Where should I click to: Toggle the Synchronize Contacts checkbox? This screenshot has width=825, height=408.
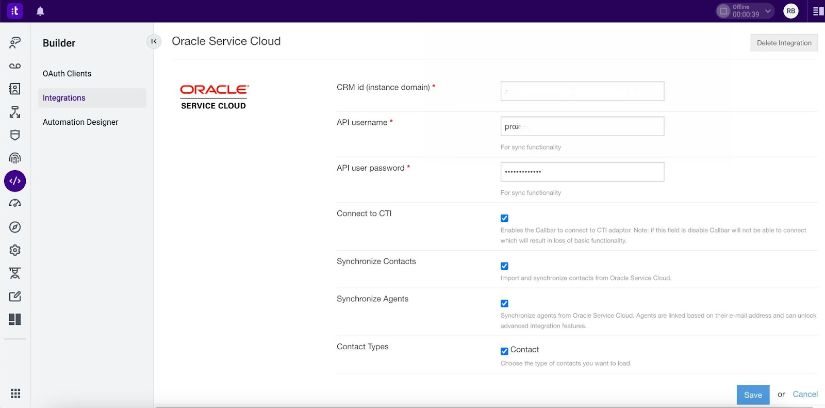[504, 266]
